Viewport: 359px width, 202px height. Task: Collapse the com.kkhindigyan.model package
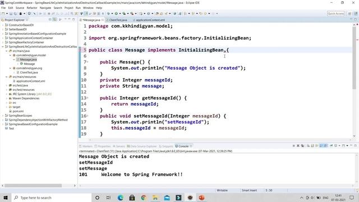click(x=10, y=55)
